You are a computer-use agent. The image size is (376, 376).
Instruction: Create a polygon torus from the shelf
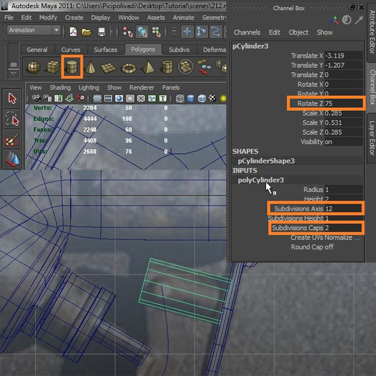pos(128,68)
